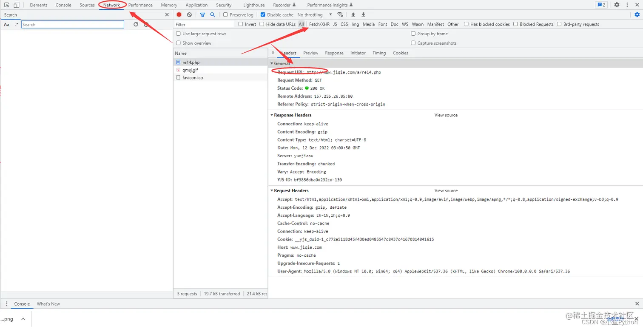Enable Use large request rows
This screenshot has width=643, height=329.
[178, 34]
